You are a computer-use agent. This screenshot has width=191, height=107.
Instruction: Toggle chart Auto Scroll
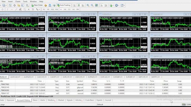[x=101, y=5]
